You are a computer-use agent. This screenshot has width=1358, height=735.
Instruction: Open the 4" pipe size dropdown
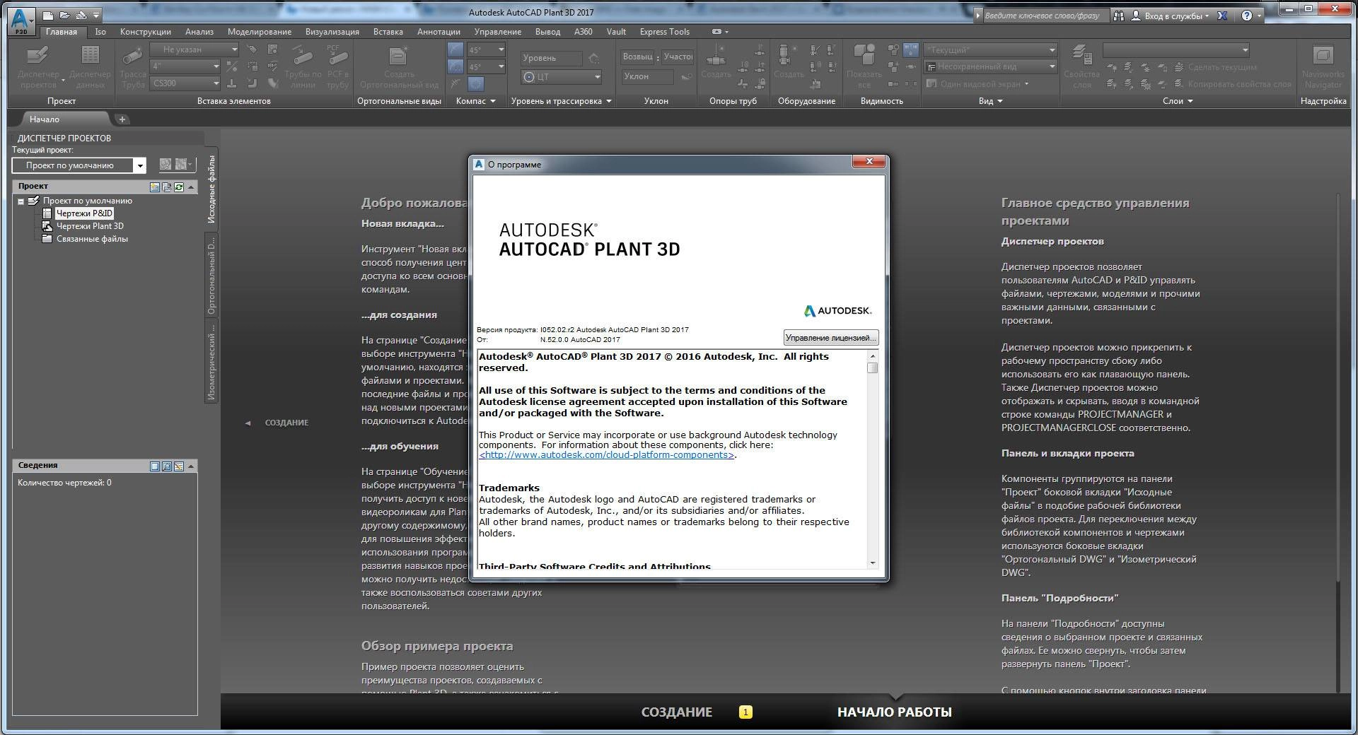[185, 66]
